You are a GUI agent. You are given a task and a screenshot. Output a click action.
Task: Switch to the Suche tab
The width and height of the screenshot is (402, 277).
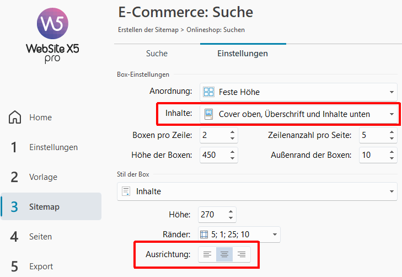(x=157, y=54)
